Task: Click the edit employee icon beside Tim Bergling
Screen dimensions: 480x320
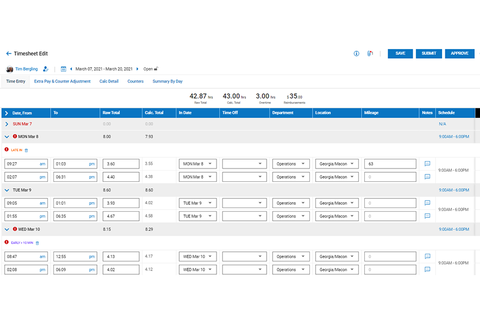Action: (46, 69)
